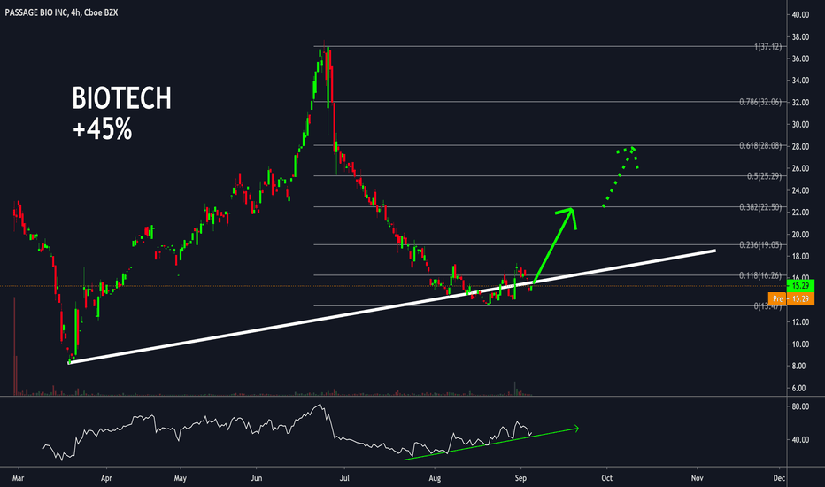Image resolution: width=825 pixels, height=487 pixels.
Task: Click the 34.00 price axis label
Action: tap(800, 81)
